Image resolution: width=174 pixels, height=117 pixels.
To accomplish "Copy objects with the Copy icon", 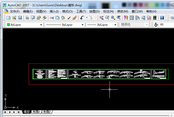I will click(57, 18).
